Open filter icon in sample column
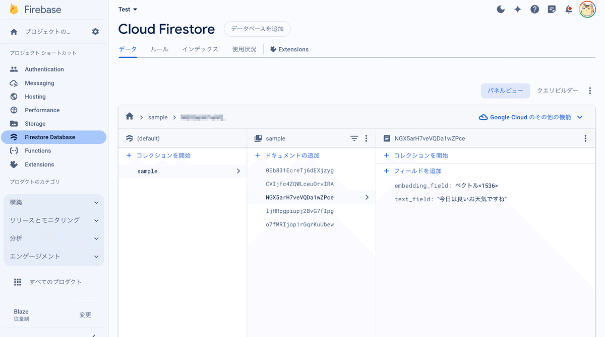Image resolution: width=605 pixels, height=337 pixels. (x=354, y=138)
